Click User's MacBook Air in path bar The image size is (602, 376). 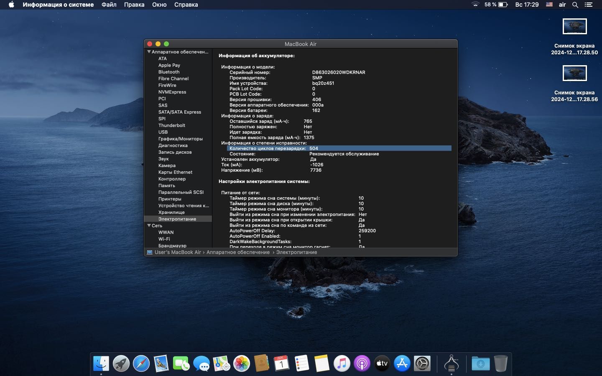point(178,252)
